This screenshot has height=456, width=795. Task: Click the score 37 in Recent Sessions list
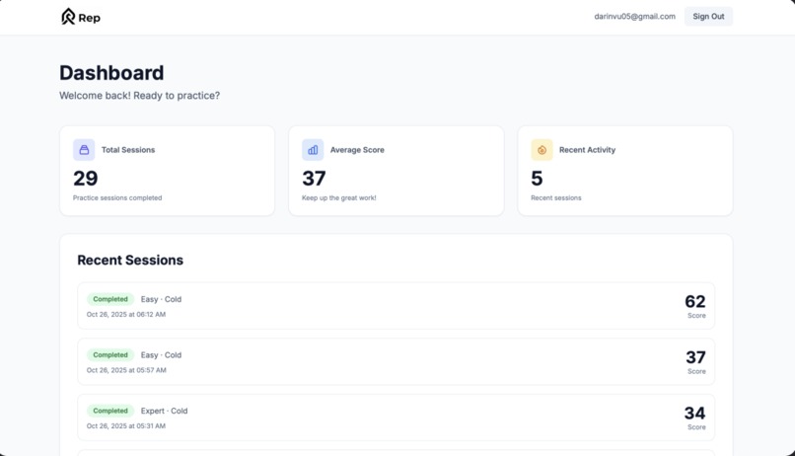(695, 357)
